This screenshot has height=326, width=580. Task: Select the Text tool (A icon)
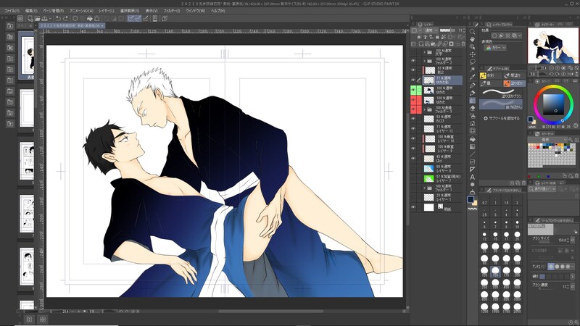click(473, 177)
